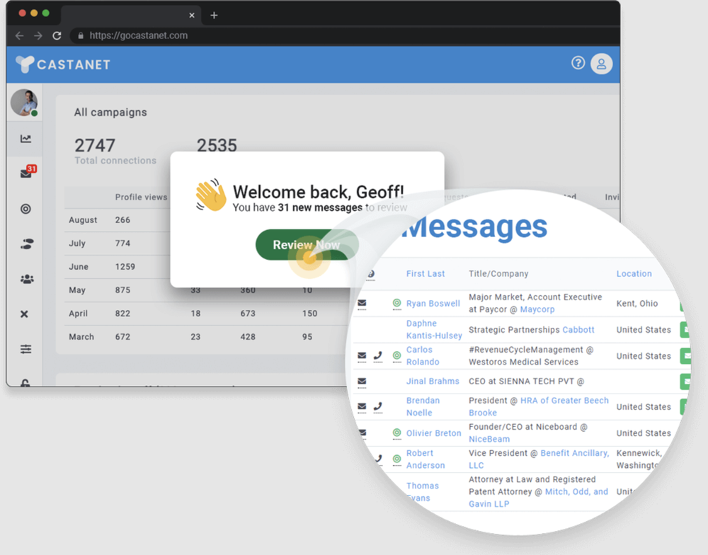Sort by the Location column header
The height and width of the screenshot is (555, 708).
pos(634,274)
